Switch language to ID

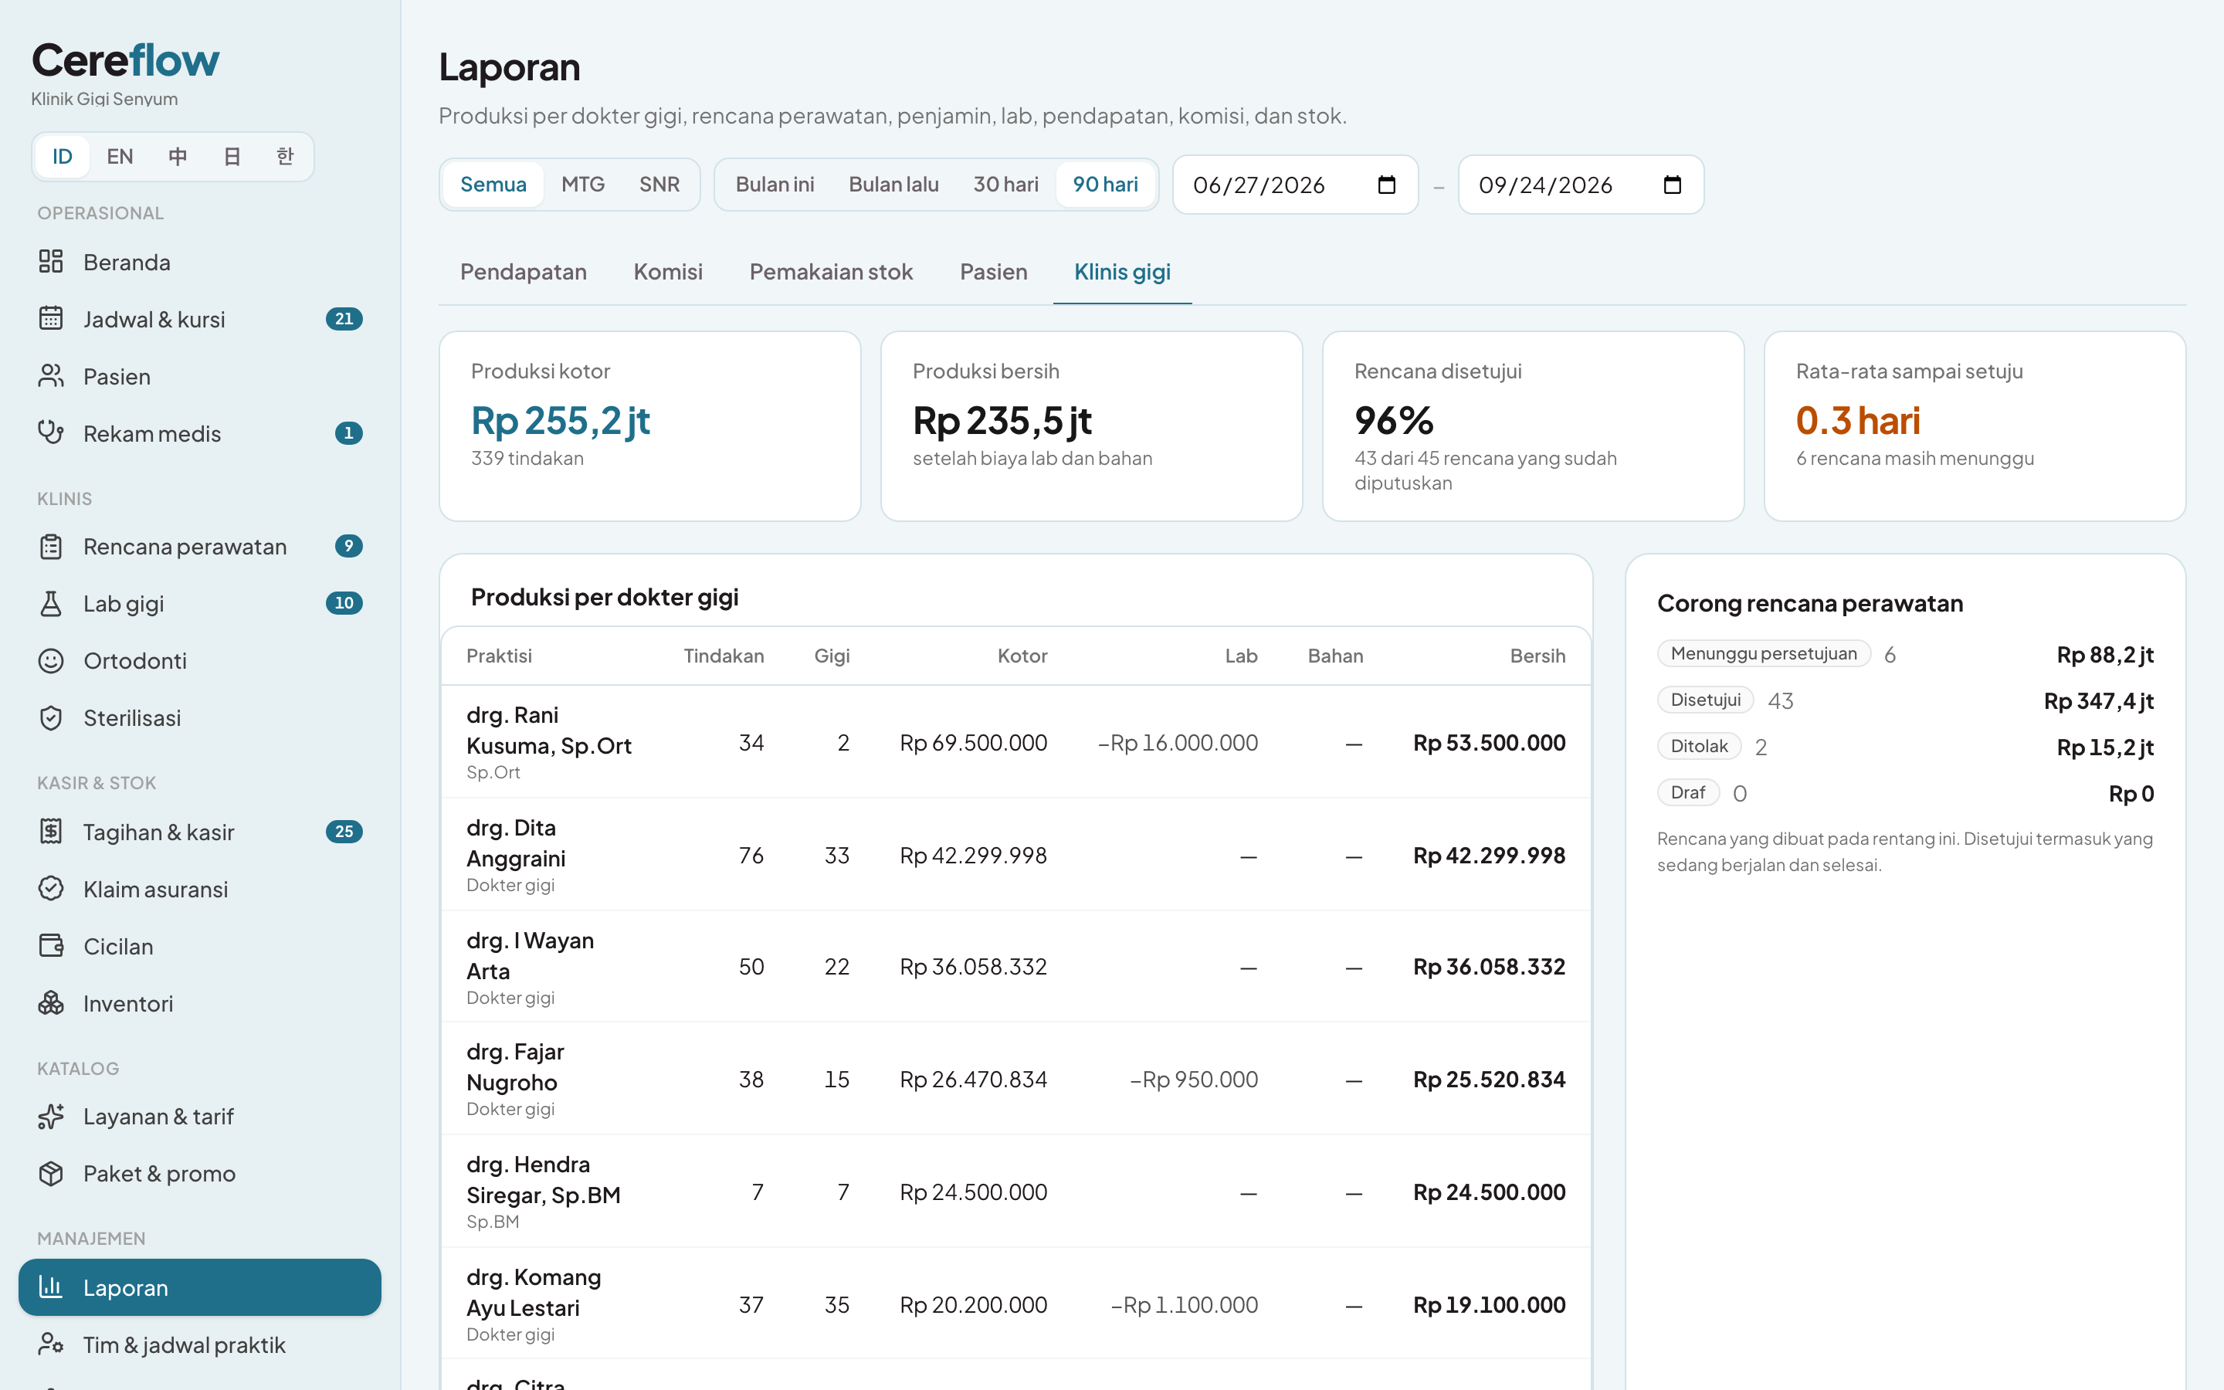pyautogui.click(x=62, y=156)
